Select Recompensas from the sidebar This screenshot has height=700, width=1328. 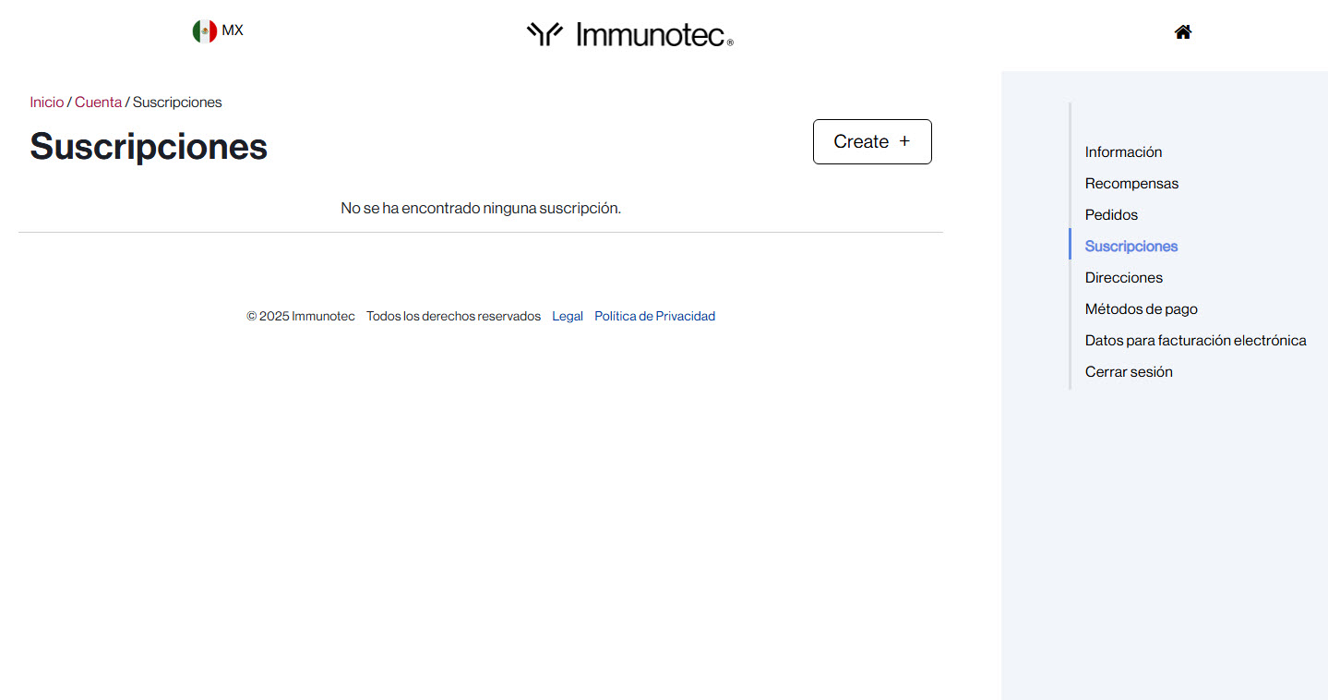(x=1131, y=184)
